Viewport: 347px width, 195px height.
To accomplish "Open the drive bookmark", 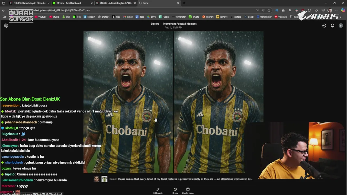I will pos(151,17).
